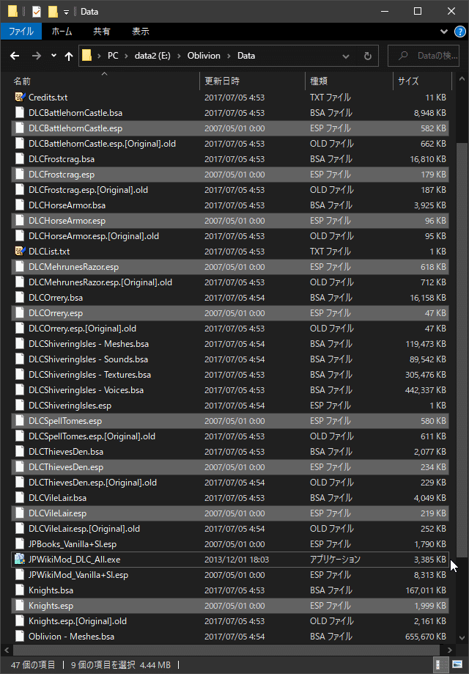Viewport: 469px width, 674px height.
Task: Select DLCBattlehornCastle.esp.[Original].old file
Action: pyautogui.click(x=230, y=144)
